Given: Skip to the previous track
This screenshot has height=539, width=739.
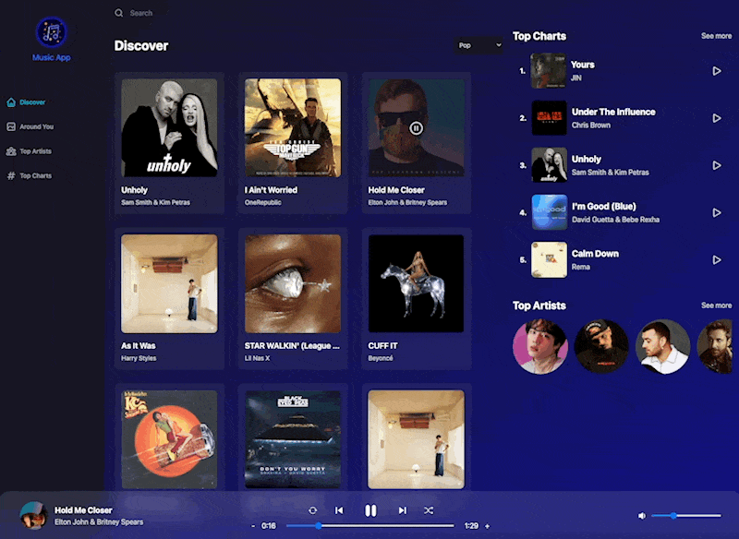Looking at the screenshot, I should pos(339,510).
